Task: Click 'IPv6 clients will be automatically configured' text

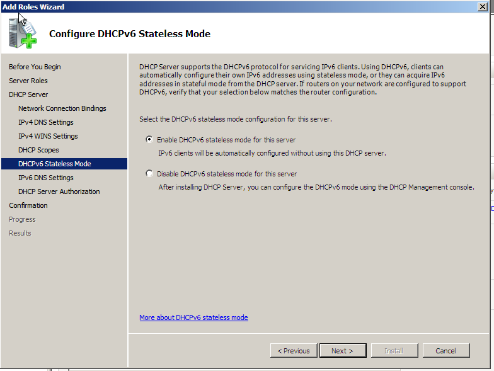Action: (x=272, y=153)
